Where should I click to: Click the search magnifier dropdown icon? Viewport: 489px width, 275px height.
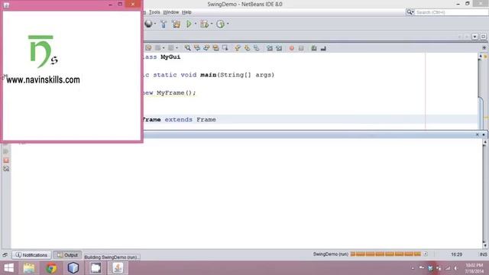(x=410, y=12)
